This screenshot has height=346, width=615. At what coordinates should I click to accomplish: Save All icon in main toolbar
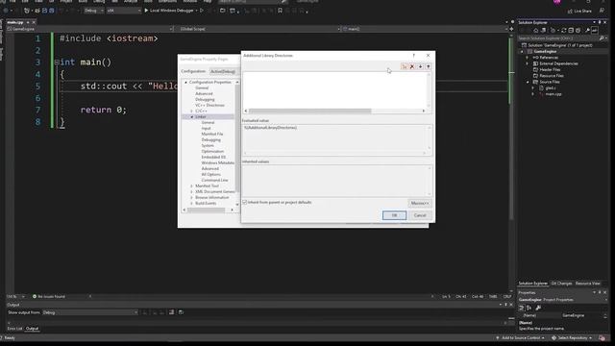tap(51, 11)
